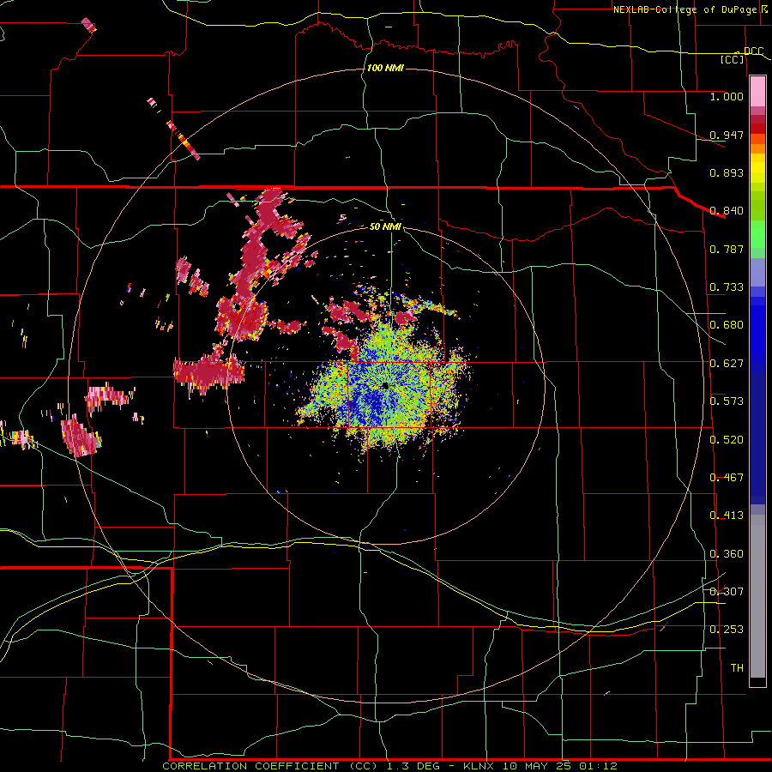Click the NEXLAB-College of DuPage credit text
772x772 pixels.
(x=687, y=9)
